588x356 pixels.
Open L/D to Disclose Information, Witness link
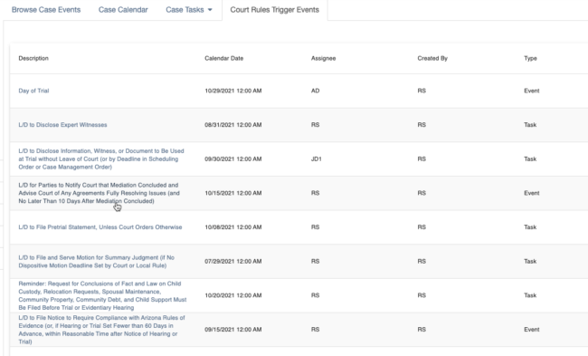point(101,159)
